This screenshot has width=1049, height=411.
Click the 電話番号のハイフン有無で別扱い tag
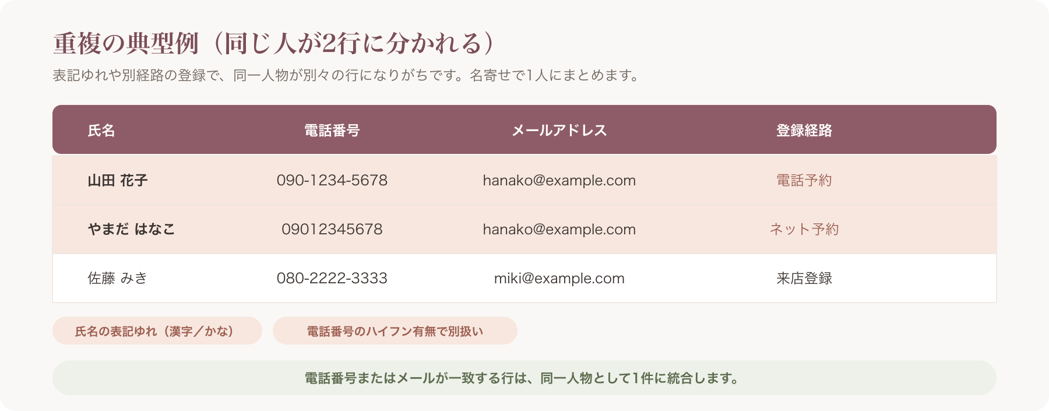click(395, 331)
